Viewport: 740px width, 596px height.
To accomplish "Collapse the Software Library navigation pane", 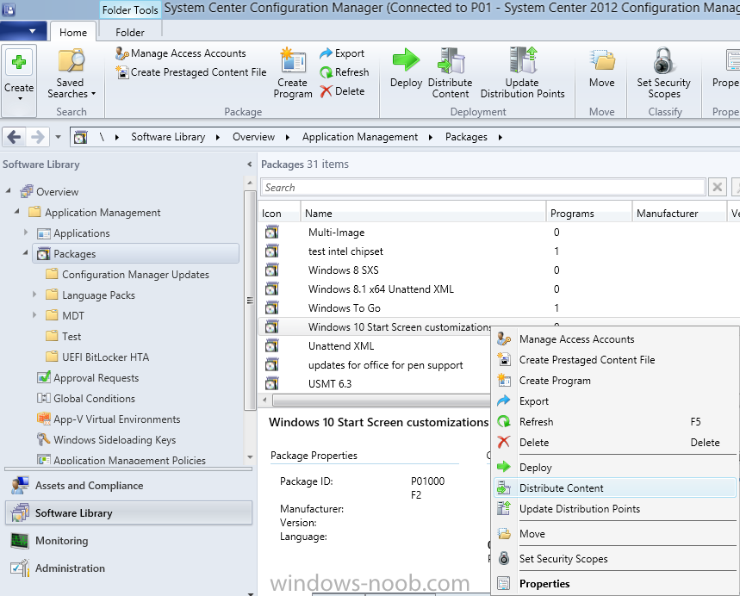I will click(249, 165).
